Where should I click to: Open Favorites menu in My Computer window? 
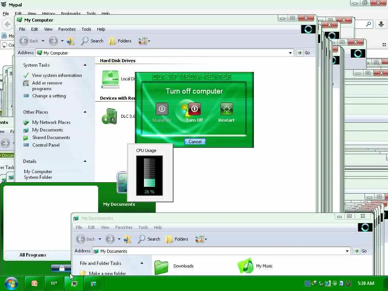click(67, 29)
